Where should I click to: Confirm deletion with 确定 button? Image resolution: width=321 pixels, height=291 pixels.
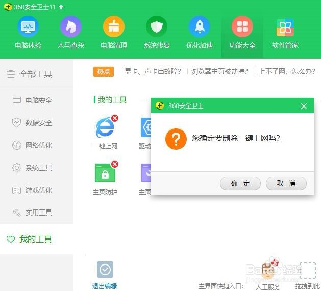pos(240,183)
